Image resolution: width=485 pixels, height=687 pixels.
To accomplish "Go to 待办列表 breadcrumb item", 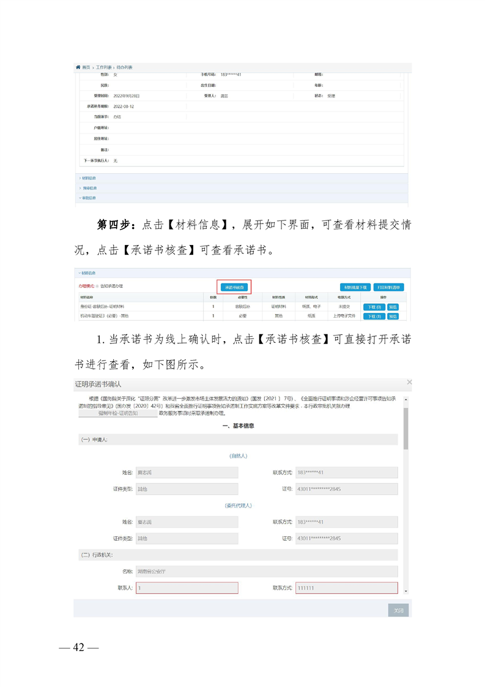I will click(x=124, y=67).
